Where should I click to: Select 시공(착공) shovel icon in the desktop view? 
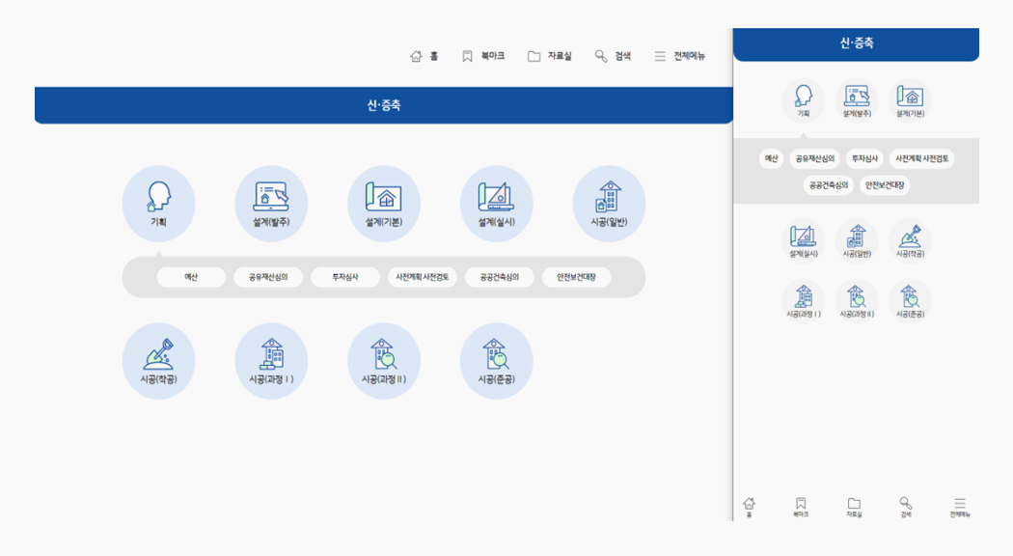[x=158, y=359]
